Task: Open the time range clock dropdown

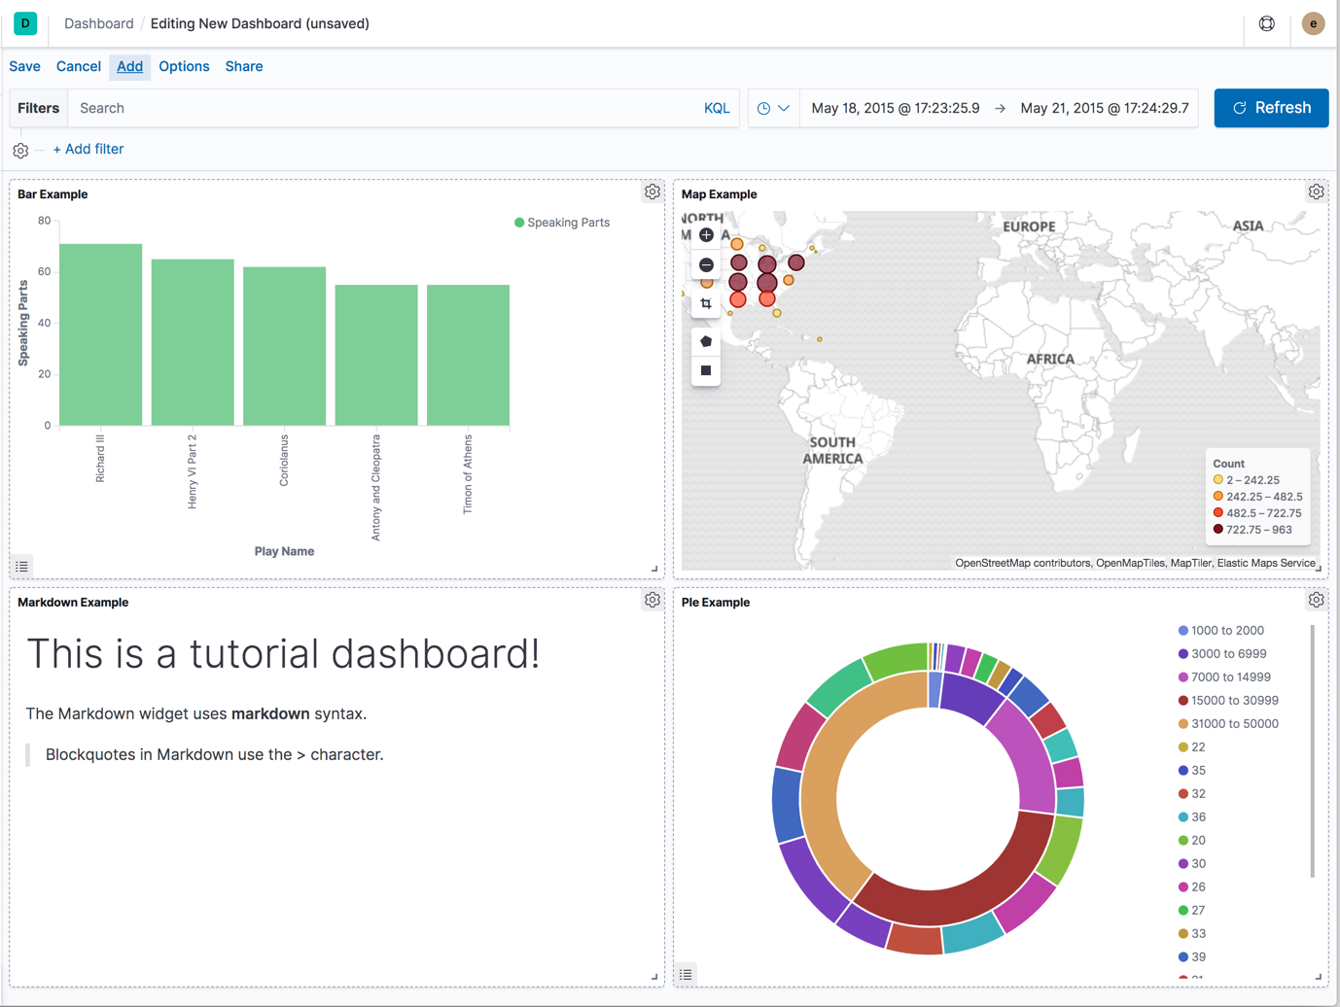Action: click(773, 108)
